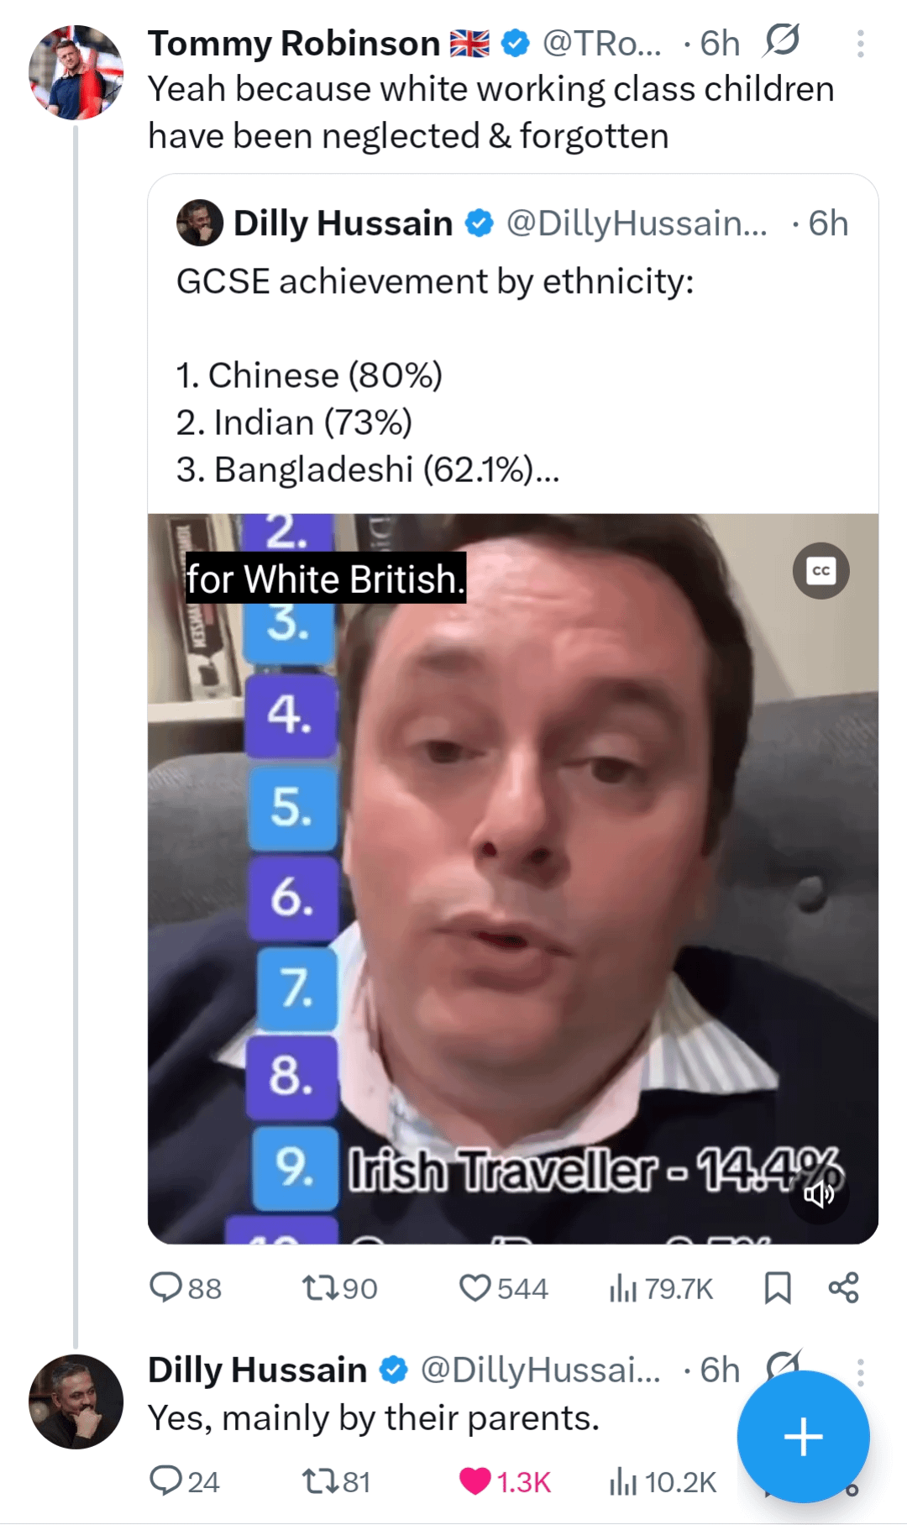Reply to Dilly Hussain's comment with 24 replies
The height and width of the screenshot is (1525, 907).
184,1481
